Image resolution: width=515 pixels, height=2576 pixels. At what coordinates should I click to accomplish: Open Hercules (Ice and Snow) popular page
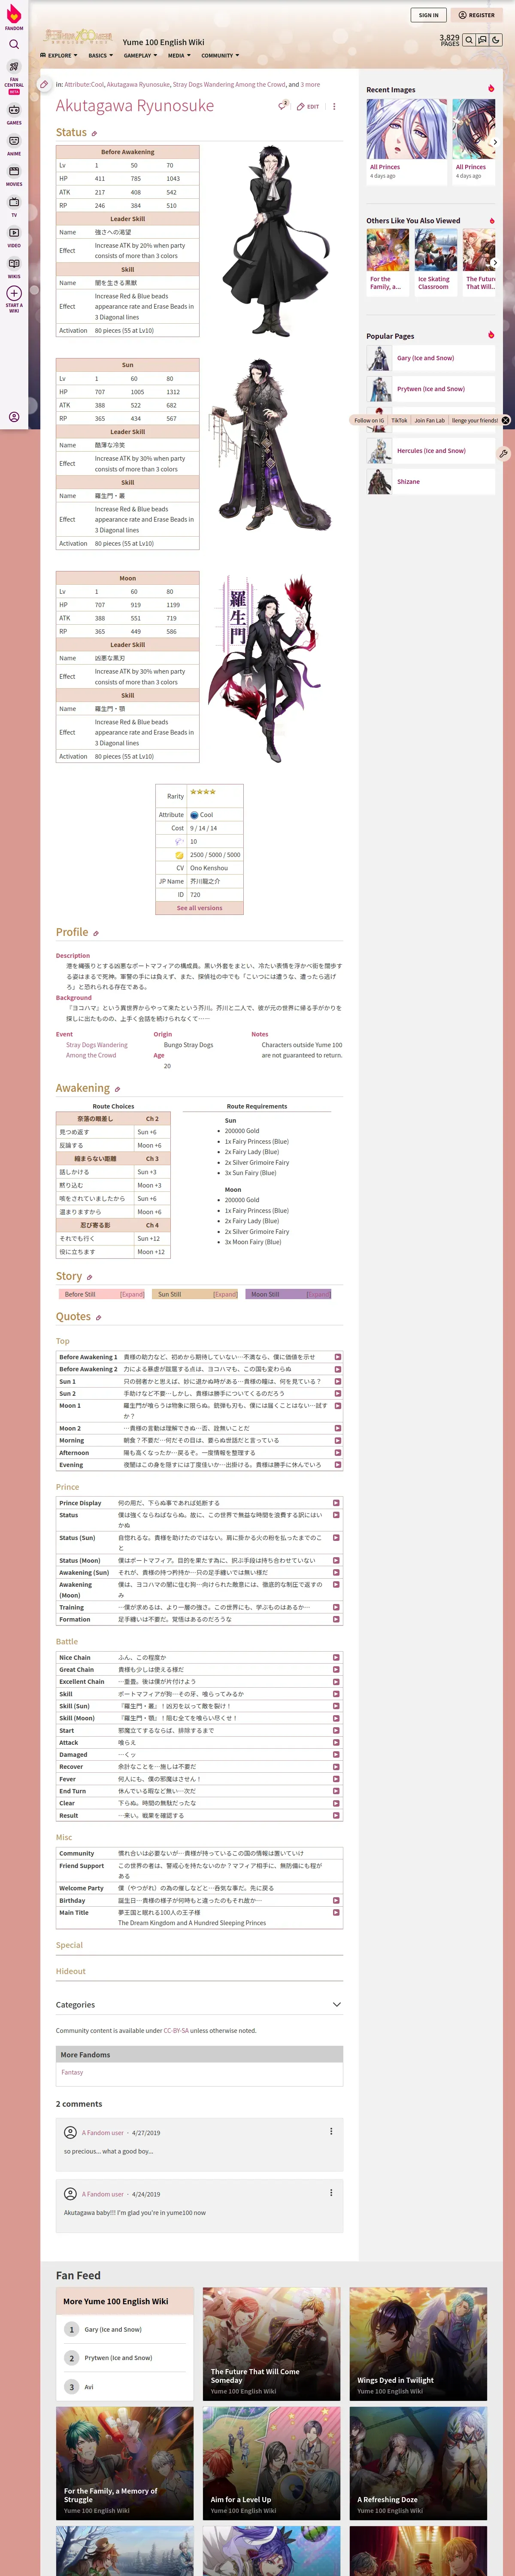tap(431, 451)
